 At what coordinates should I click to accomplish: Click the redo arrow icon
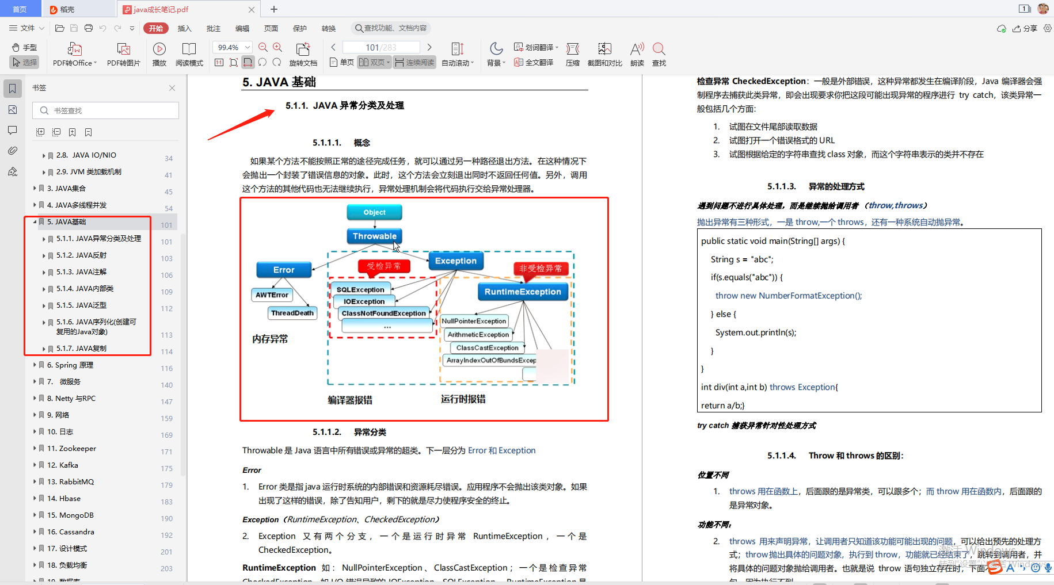(117, 28)
